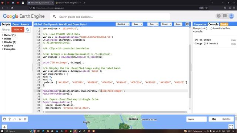Switch to the Scripts tab
237x133 pixels.
coord(6,24)
